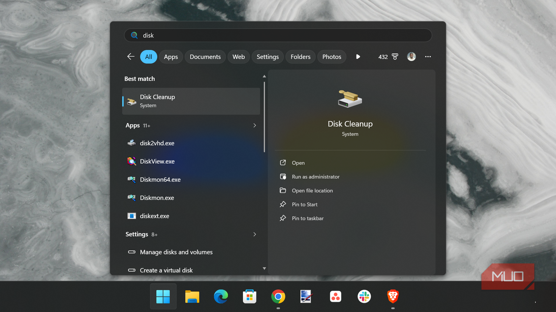556x312 pixels.
Task: Click the back arrow in search panel
Action: [131, 56]
